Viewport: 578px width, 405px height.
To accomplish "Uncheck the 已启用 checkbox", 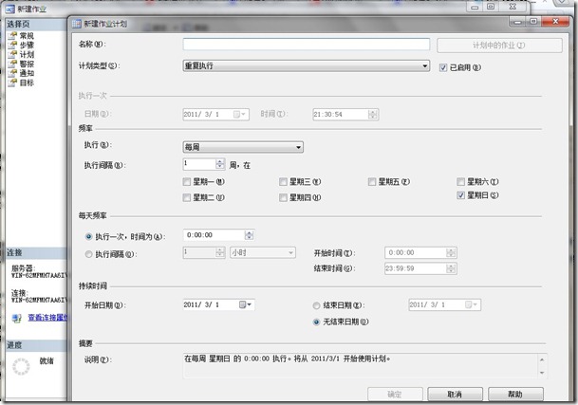I will 443,66.
